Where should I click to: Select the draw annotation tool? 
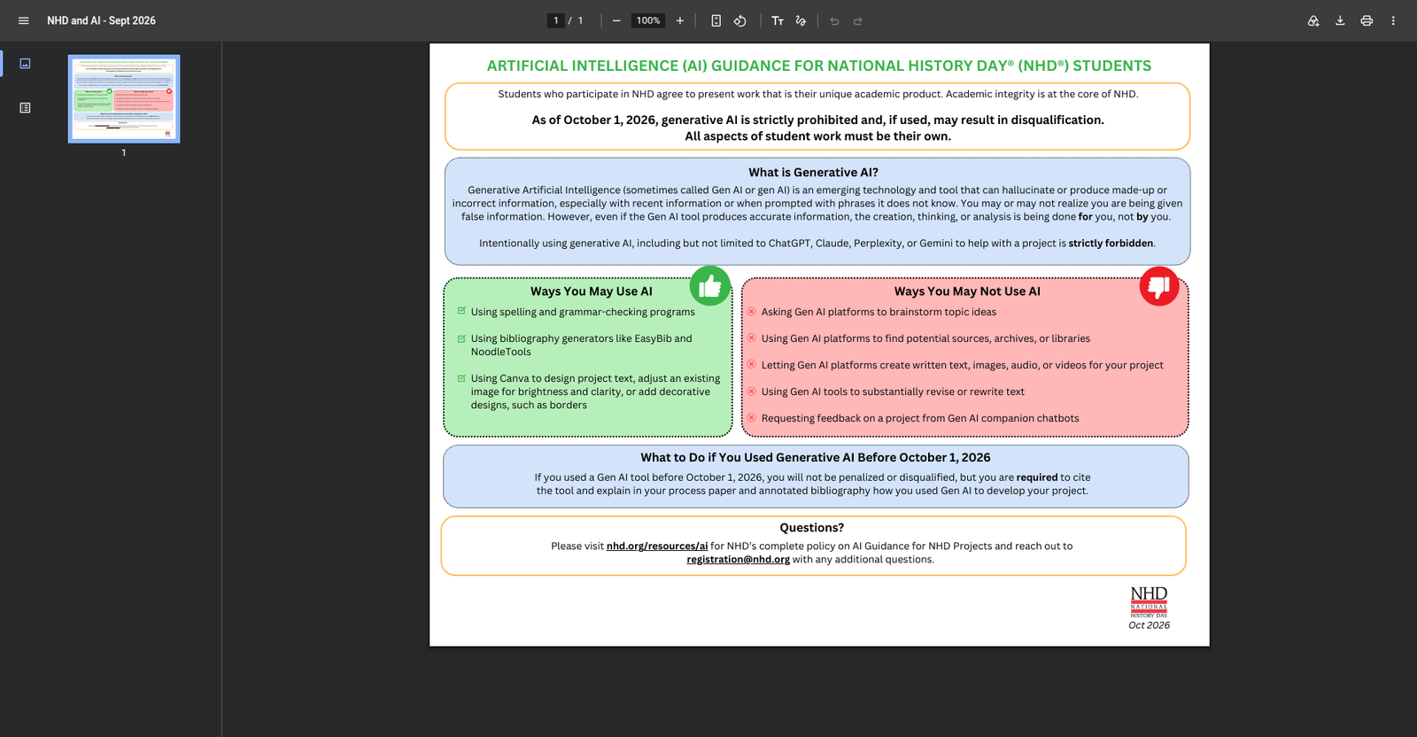[x=801, y=20]
